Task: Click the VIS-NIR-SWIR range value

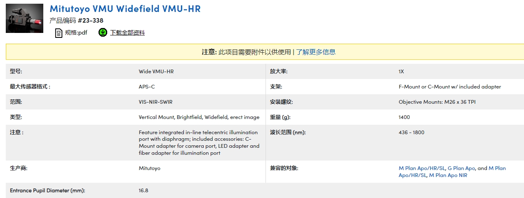Action: (x=155, y=102)
